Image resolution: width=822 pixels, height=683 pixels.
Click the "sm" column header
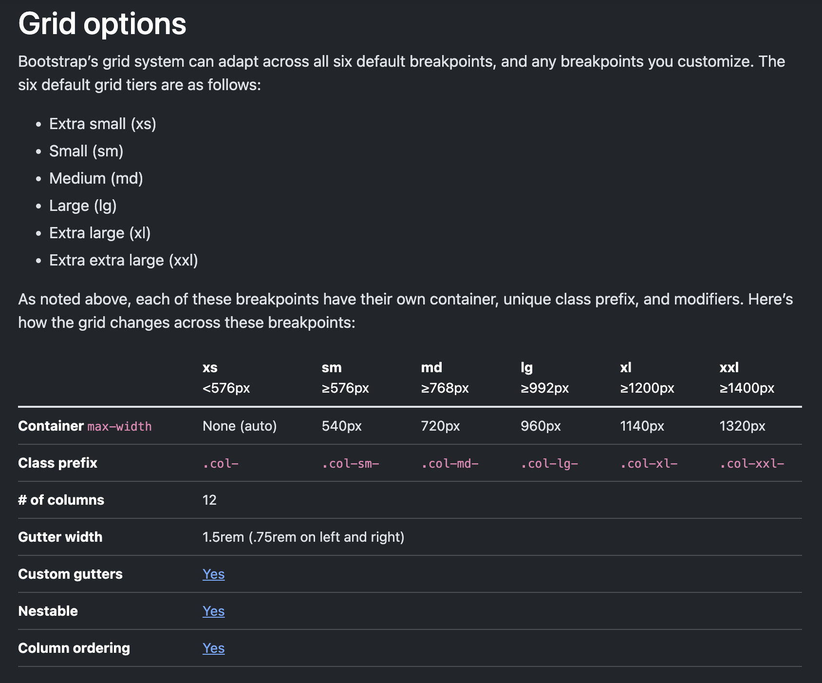click(332, 367)
